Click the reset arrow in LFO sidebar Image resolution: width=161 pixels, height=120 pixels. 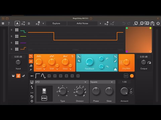tap(32, 97)
